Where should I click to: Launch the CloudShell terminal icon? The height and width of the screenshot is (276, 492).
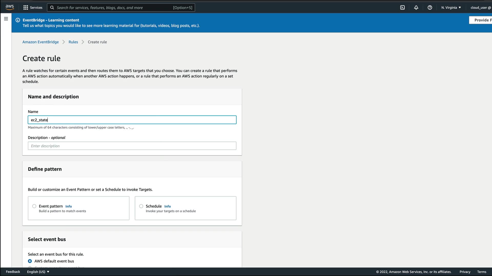pos(402,7)
